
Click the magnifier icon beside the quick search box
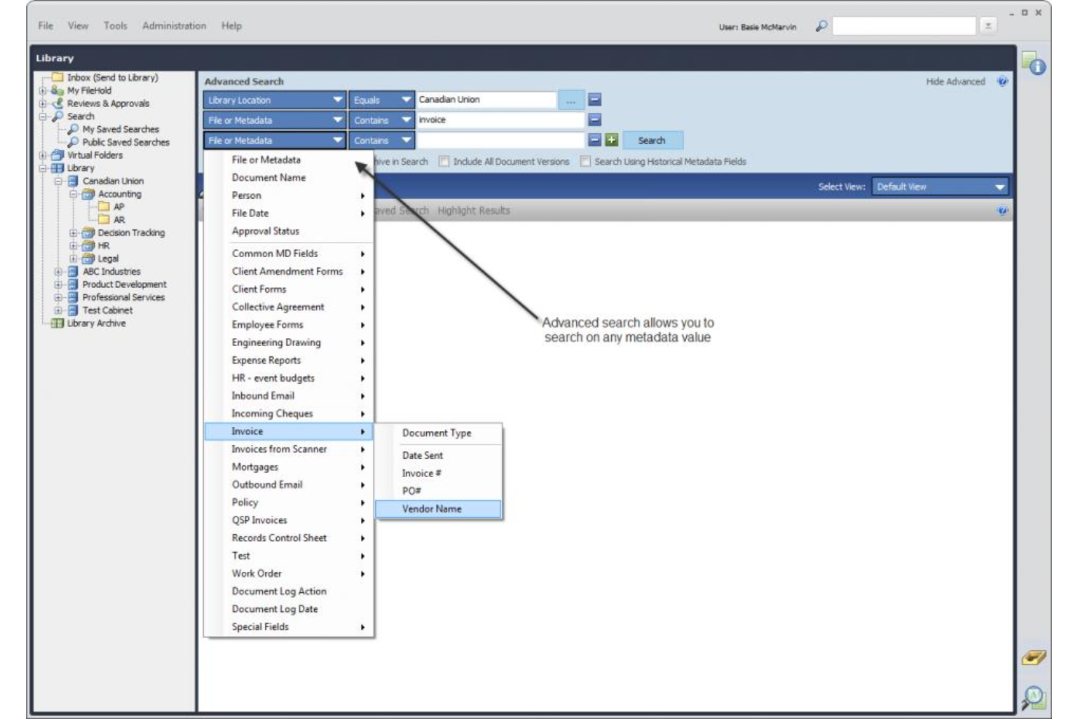821,26
